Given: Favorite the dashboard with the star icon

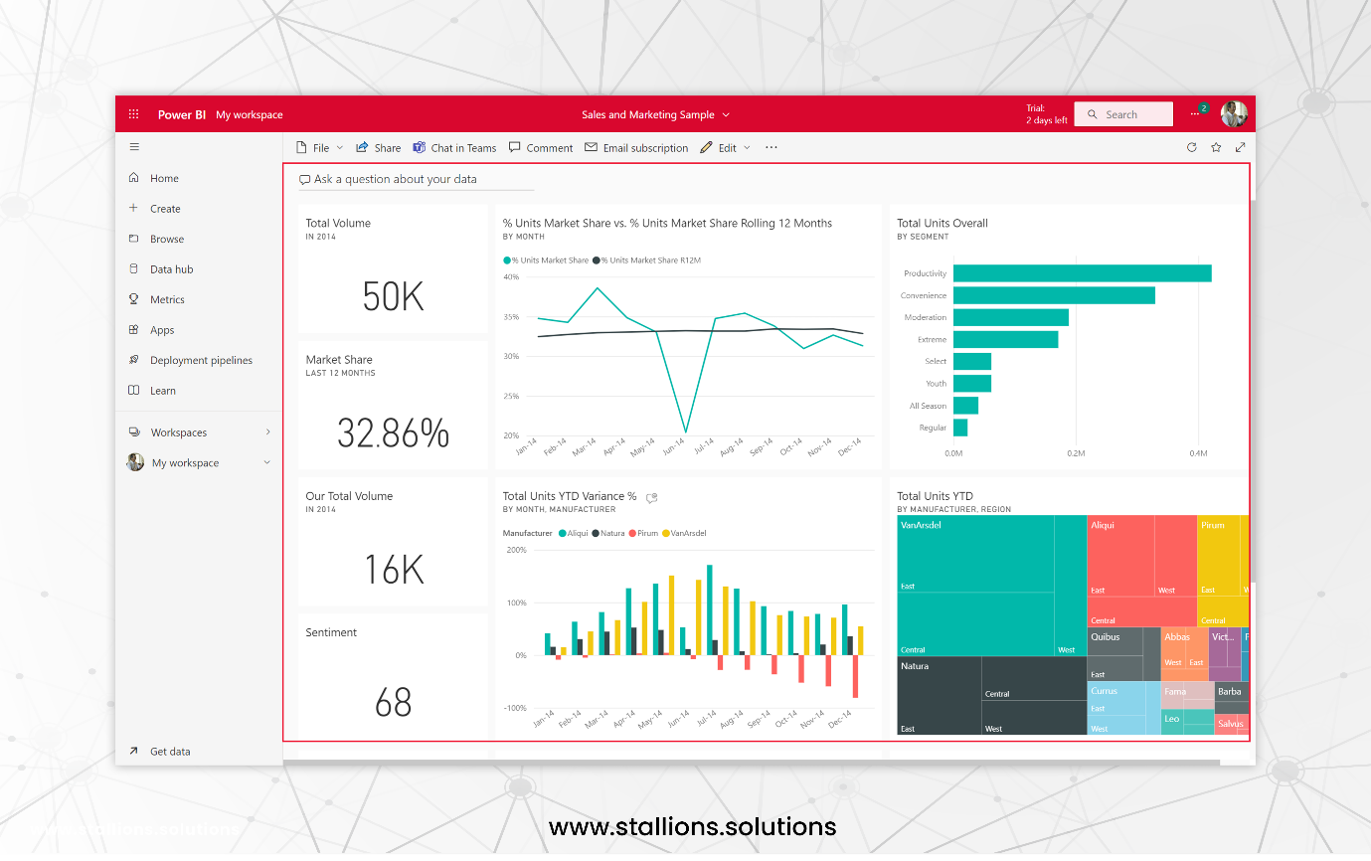Looking at the screenshot, I should click(x=1216, y=147).
